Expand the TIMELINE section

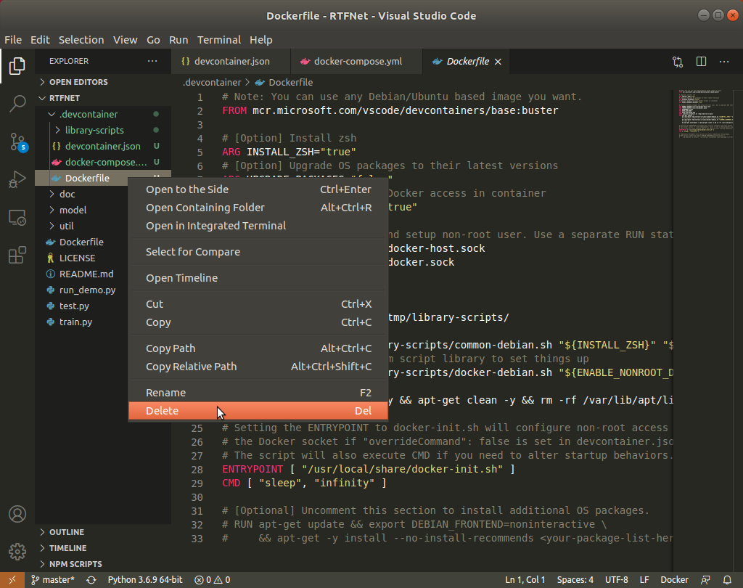103,548
